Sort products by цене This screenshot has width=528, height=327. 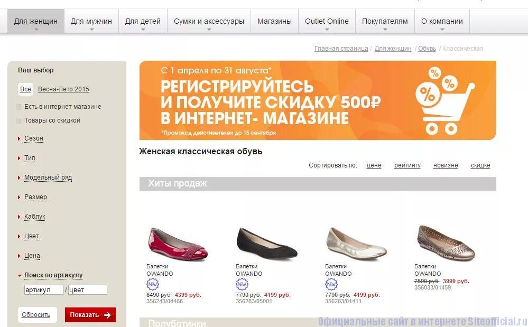pos(374,165)
